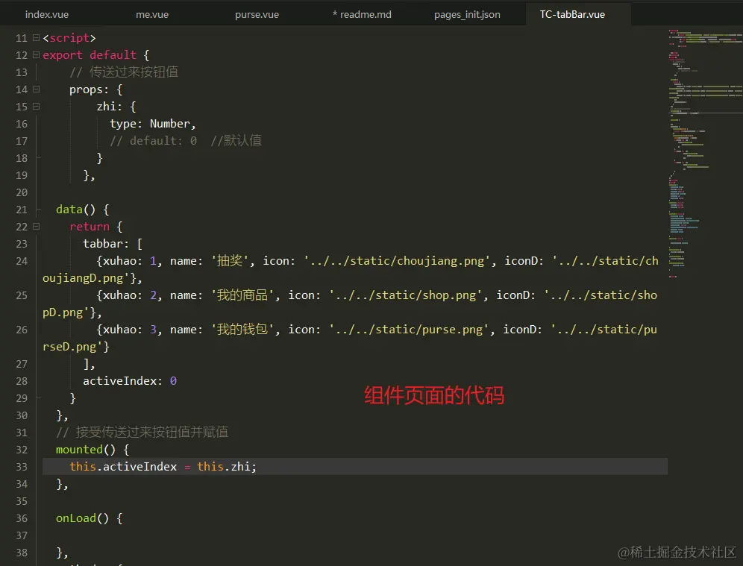The image size is (743, 566).
Task: Collapse the props block fold at line 14
Action: pyautogui.click(x=36, y=89)
